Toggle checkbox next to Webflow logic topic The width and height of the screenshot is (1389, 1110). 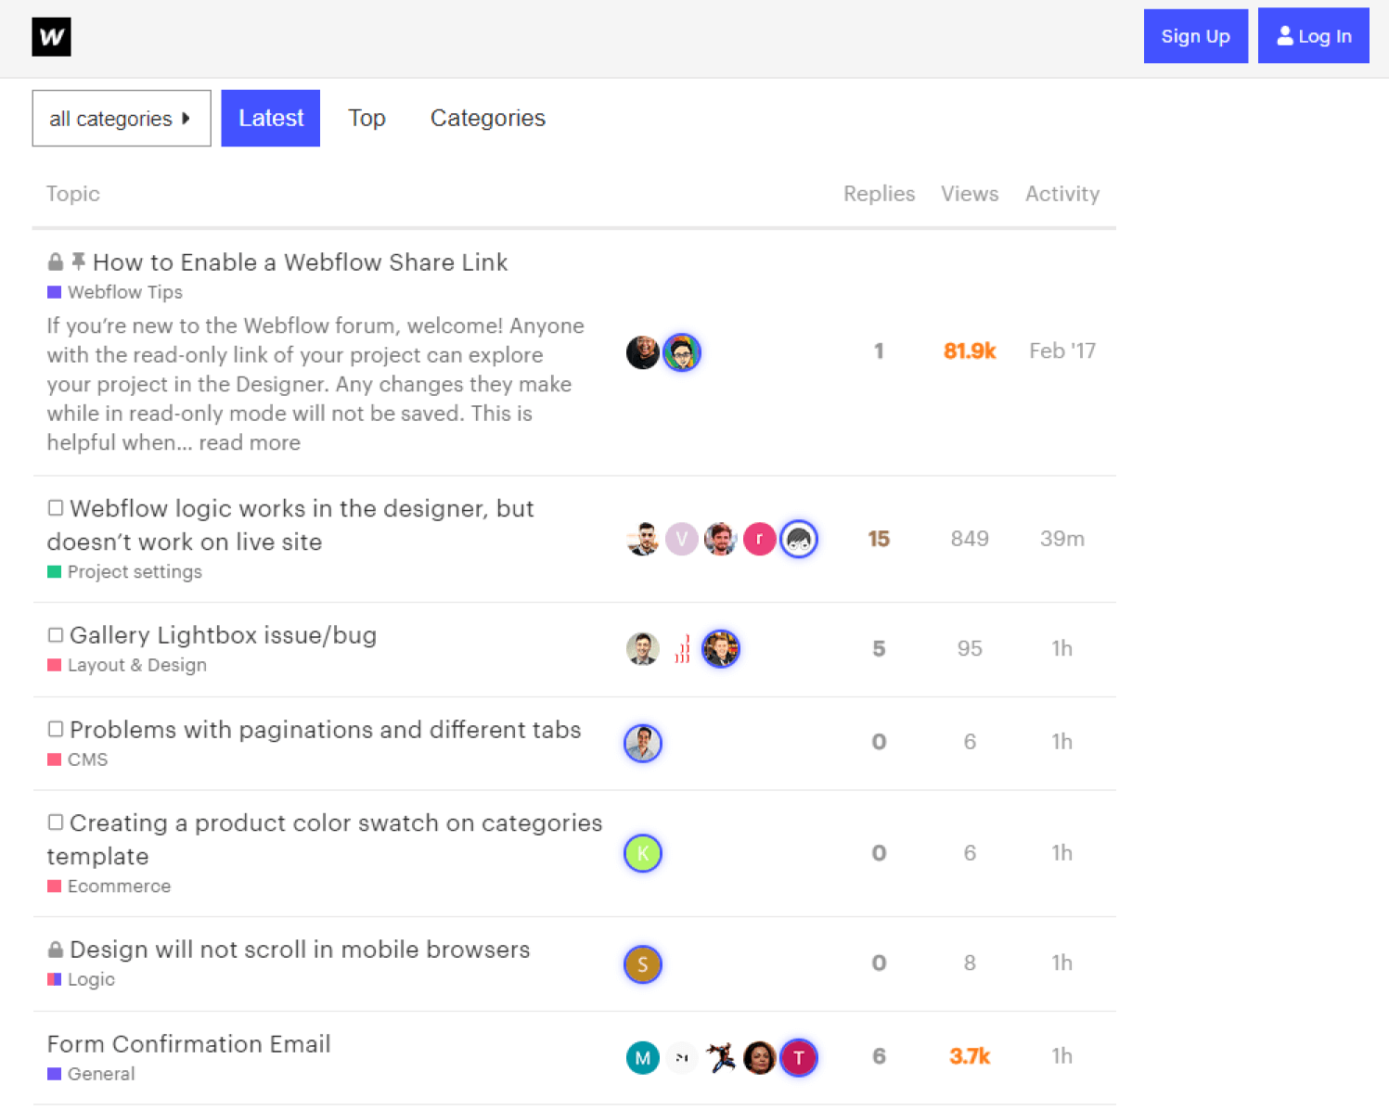(56, 508)
